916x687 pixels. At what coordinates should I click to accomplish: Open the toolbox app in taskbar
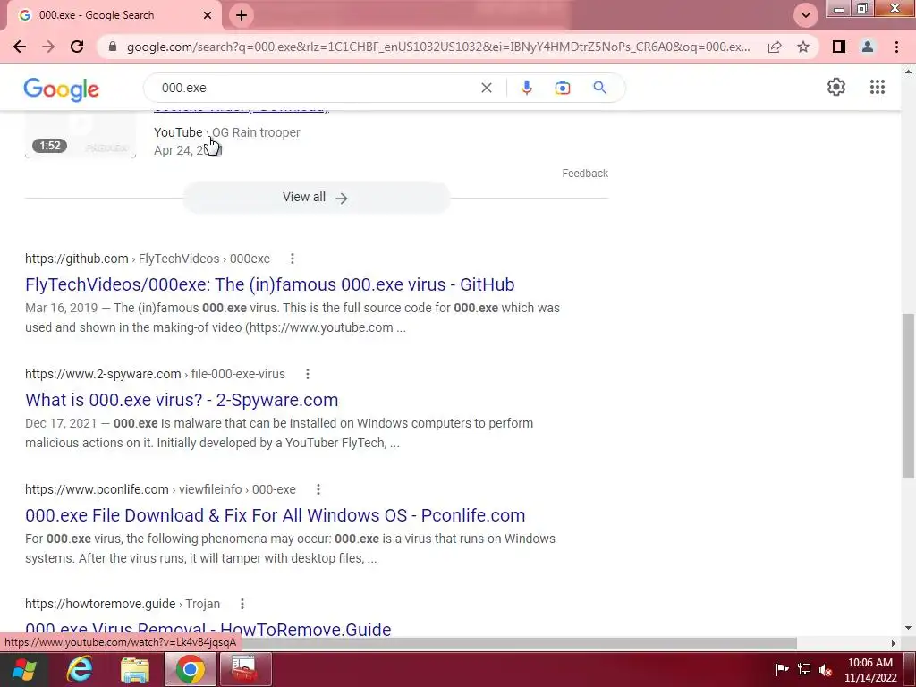tap(245, 669)
